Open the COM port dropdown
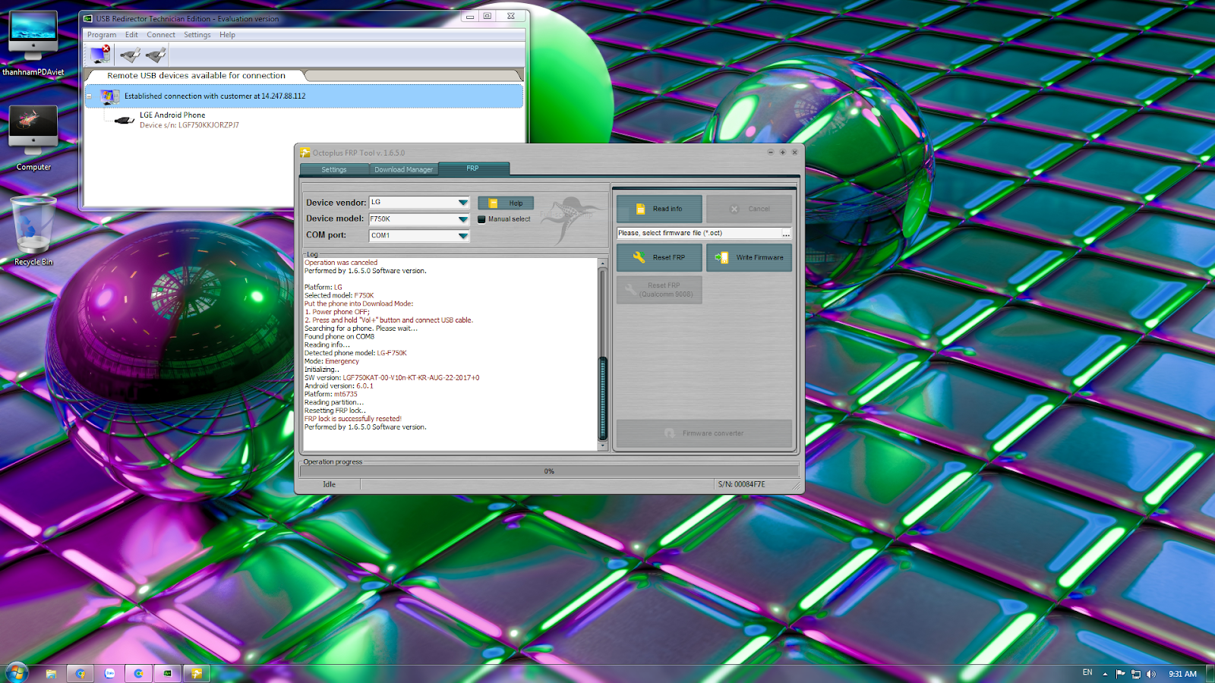The image size is (1215, 683). click(x=462, y=236)
